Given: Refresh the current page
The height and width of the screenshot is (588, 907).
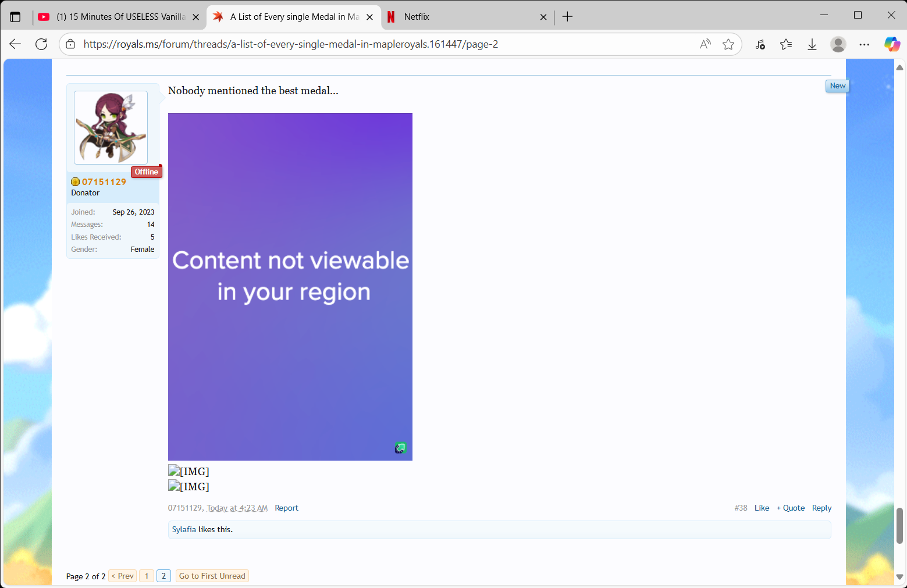Looking at the screenshot, I should (41, 44).
